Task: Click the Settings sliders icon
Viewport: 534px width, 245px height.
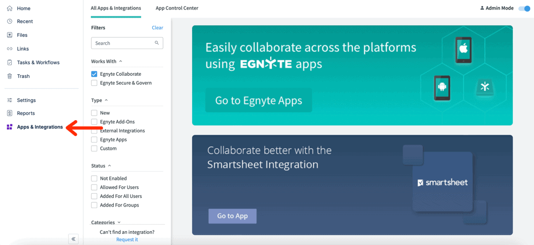Action: 10,100
